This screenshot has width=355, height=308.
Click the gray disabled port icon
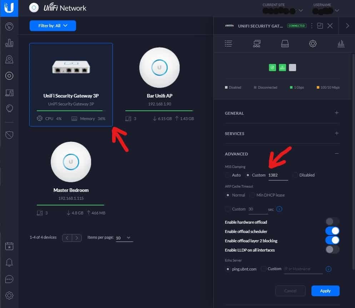click(x=292, y=68)
